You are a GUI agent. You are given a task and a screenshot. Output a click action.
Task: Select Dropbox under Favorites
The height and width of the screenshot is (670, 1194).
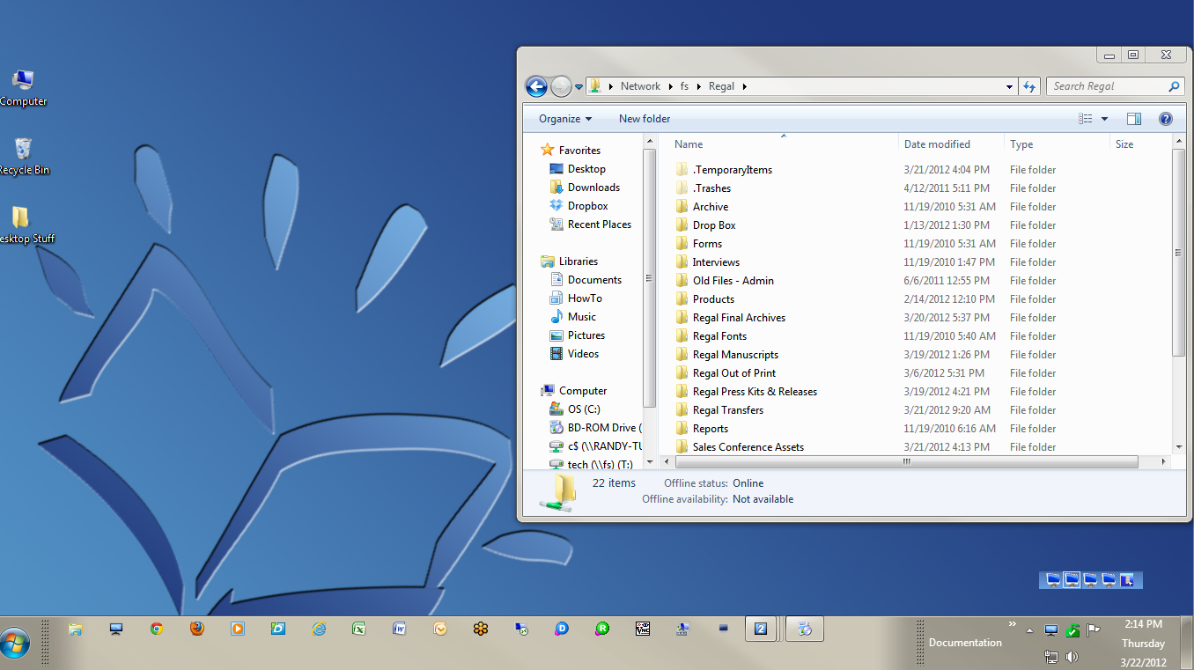click(x=587, y=206)
